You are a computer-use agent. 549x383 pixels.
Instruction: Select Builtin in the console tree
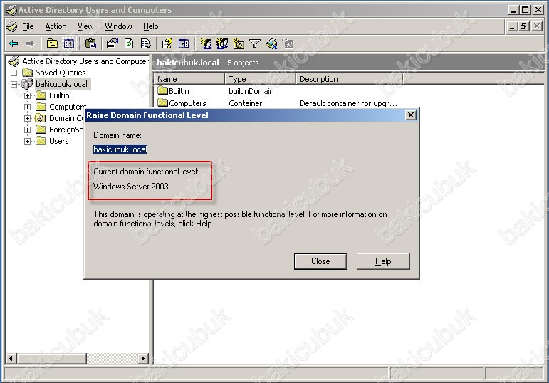coord(59,95)
